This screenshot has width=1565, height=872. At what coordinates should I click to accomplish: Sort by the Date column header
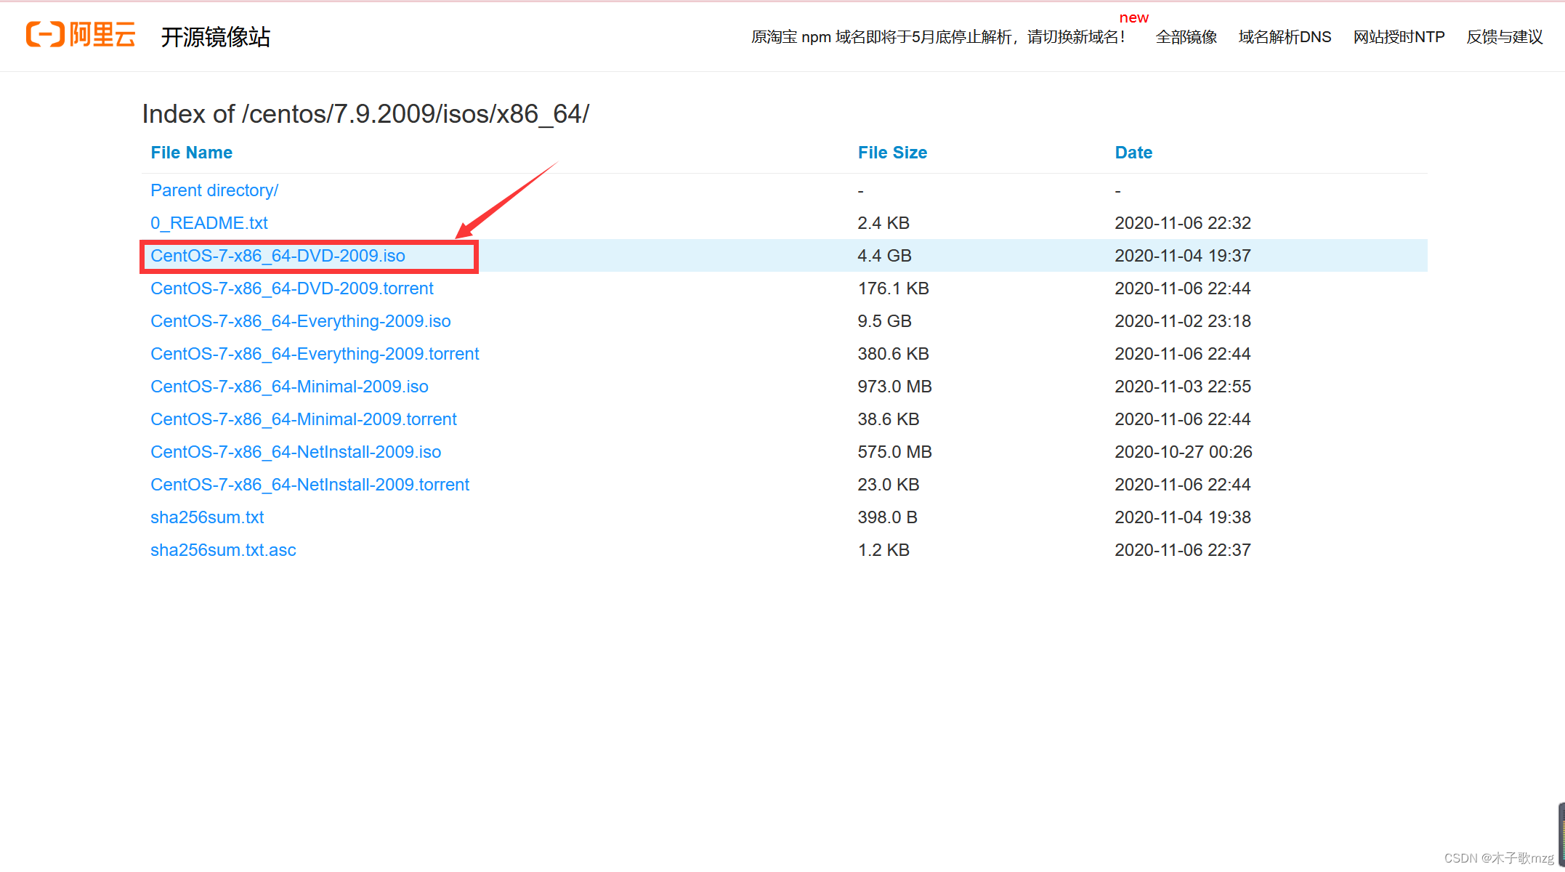(x=1133, y=153)
